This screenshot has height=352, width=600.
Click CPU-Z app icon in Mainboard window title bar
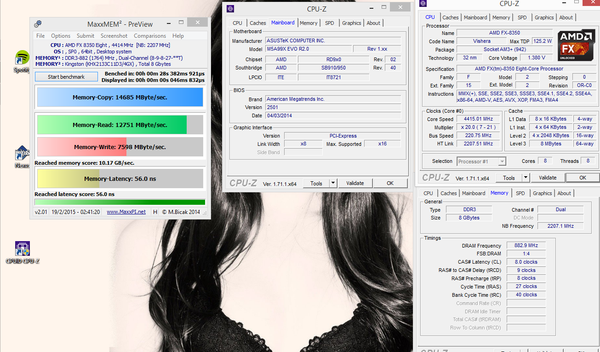[x=231, y=9]
